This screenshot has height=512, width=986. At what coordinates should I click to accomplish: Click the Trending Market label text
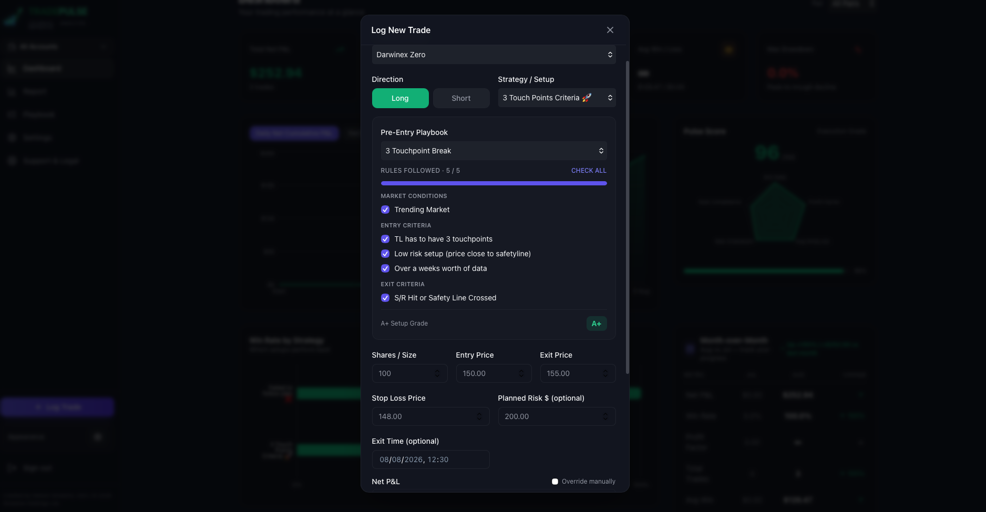pyautogui.click(x=422, y=210)
